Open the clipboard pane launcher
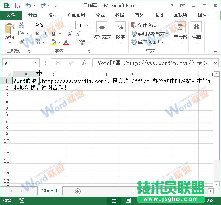The width and height of the screenshot is (221, 205). (29, 52)
